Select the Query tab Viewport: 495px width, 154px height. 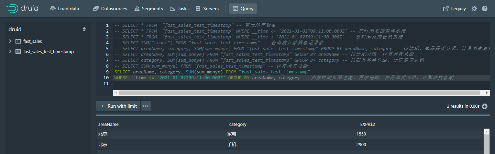tap(243, 9)
